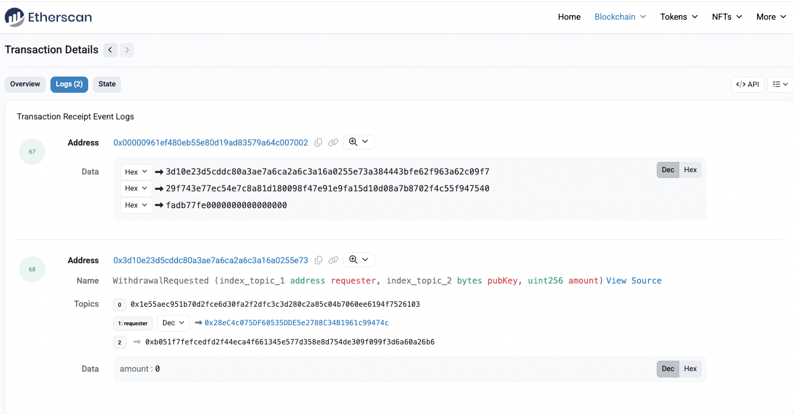The width and height of the screenshot is (793, 414).
Task: Click the View Source link
Action: pos(633,281)
